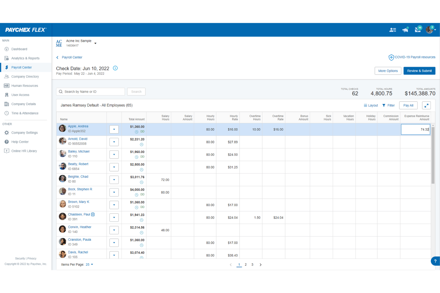Open the Online HR Library
Screen dimensions: 440x293
pos(24,151)
